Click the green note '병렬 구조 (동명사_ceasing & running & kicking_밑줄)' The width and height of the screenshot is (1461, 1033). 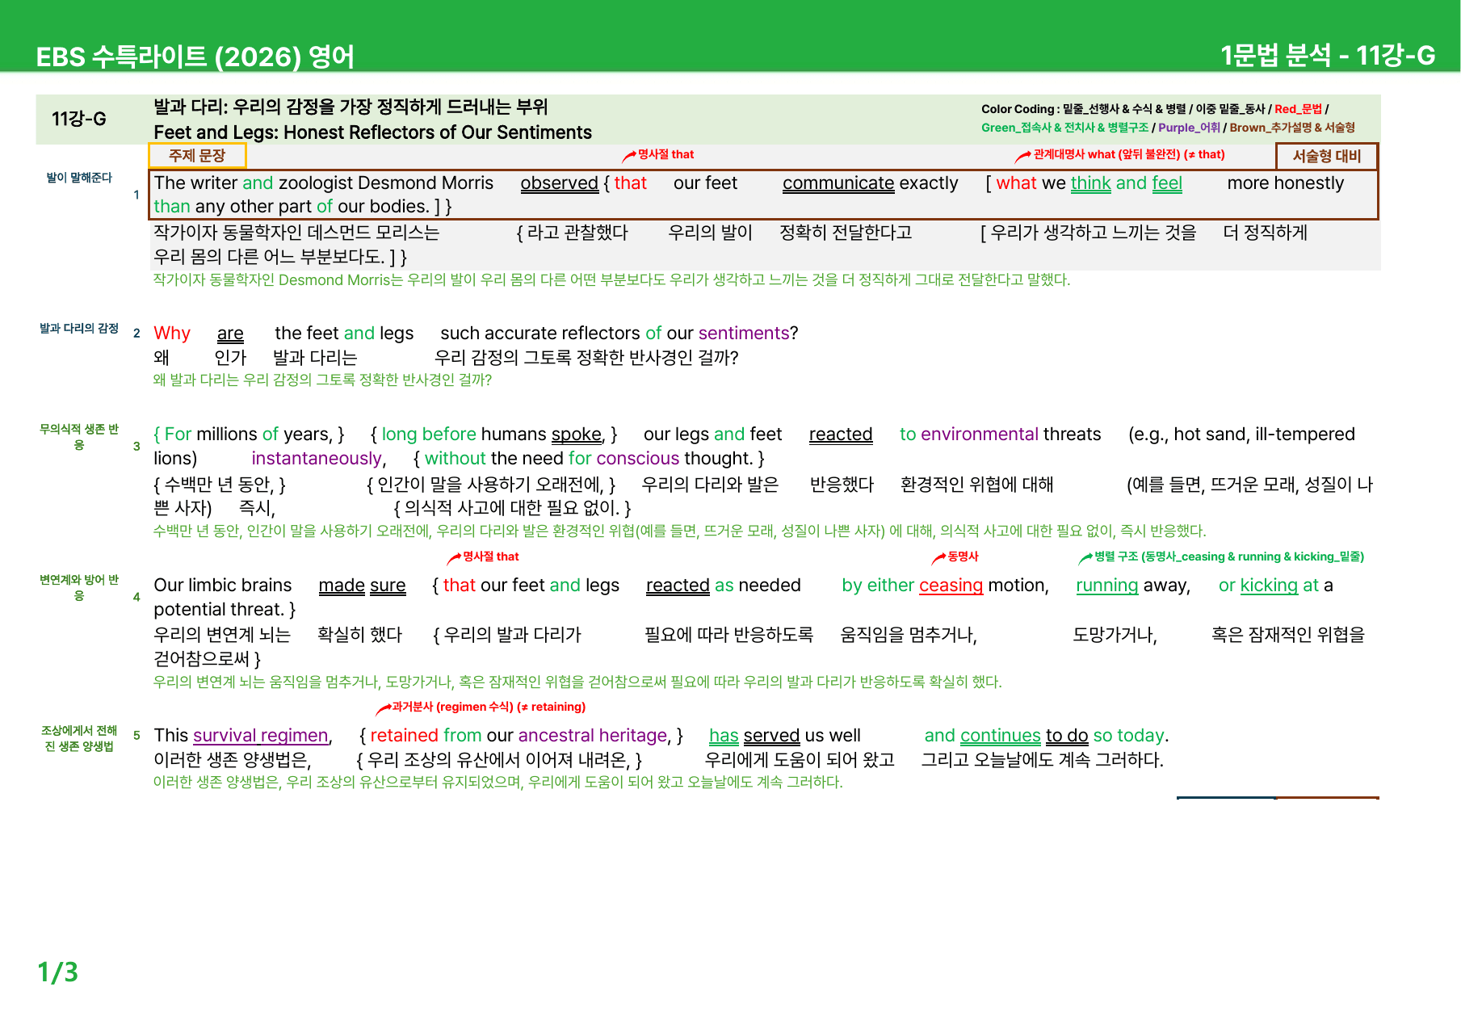[1228, 556]
